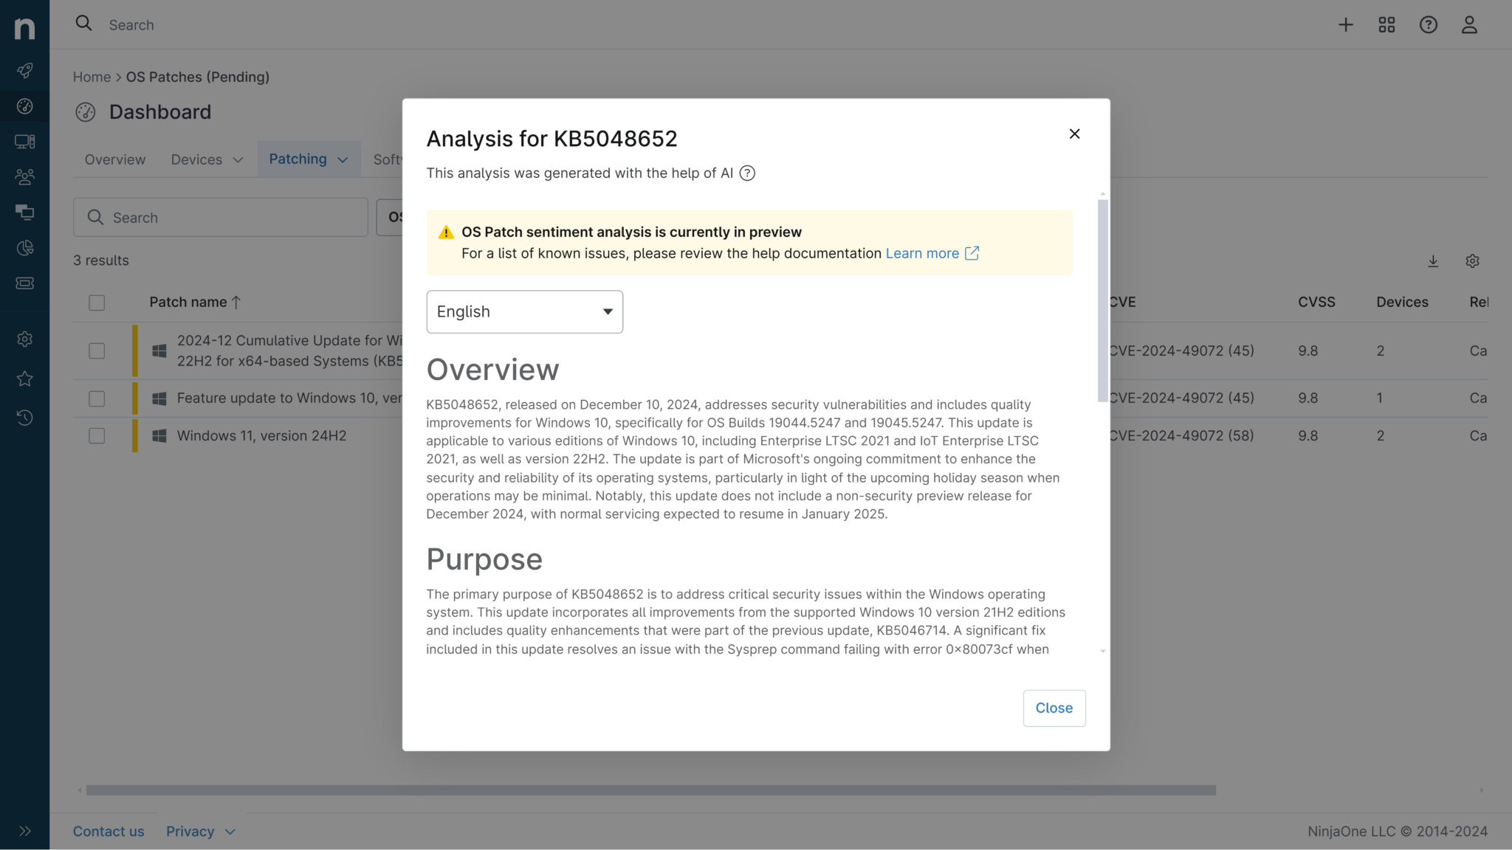Check the Feature update to Windows 10 row

97,398
